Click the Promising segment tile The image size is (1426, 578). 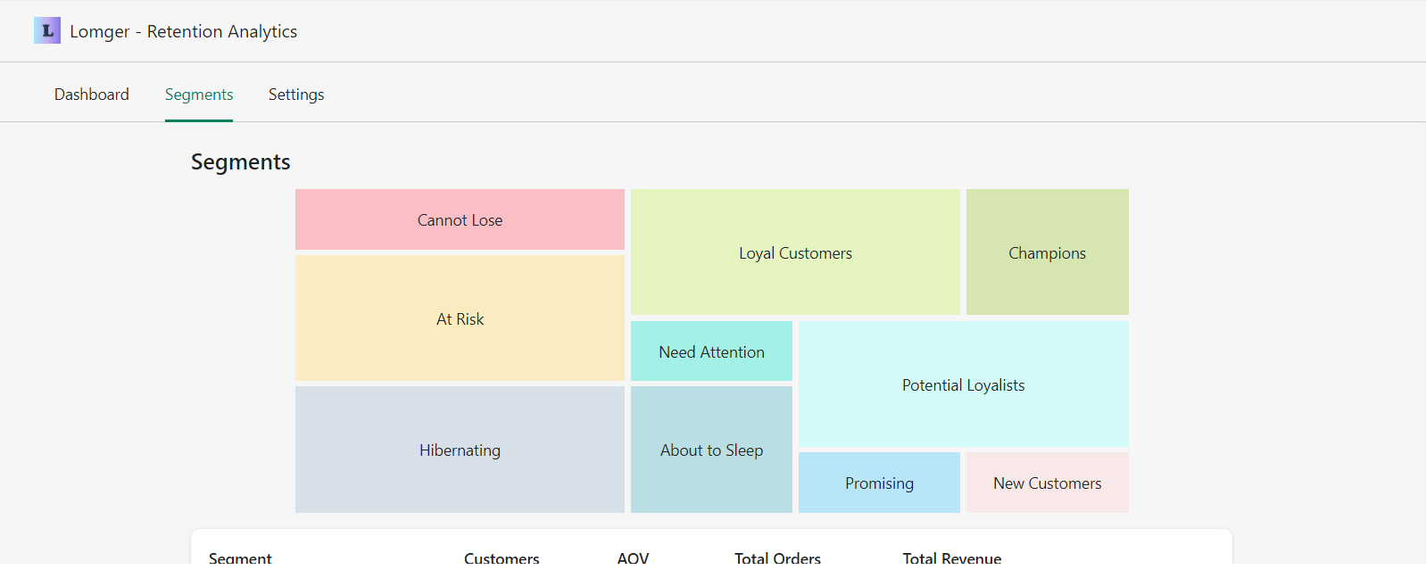coord(879,483)
